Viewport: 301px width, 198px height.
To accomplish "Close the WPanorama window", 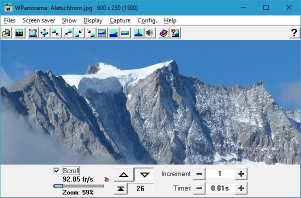I will [x=289, y=7].
